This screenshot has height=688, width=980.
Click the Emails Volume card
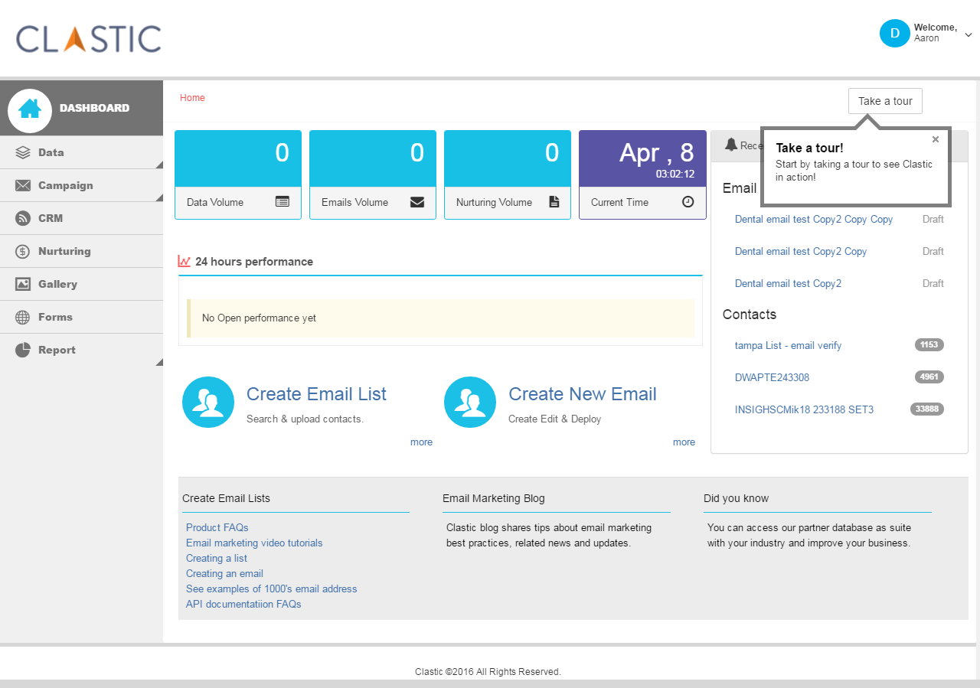[x=373, y=174]
